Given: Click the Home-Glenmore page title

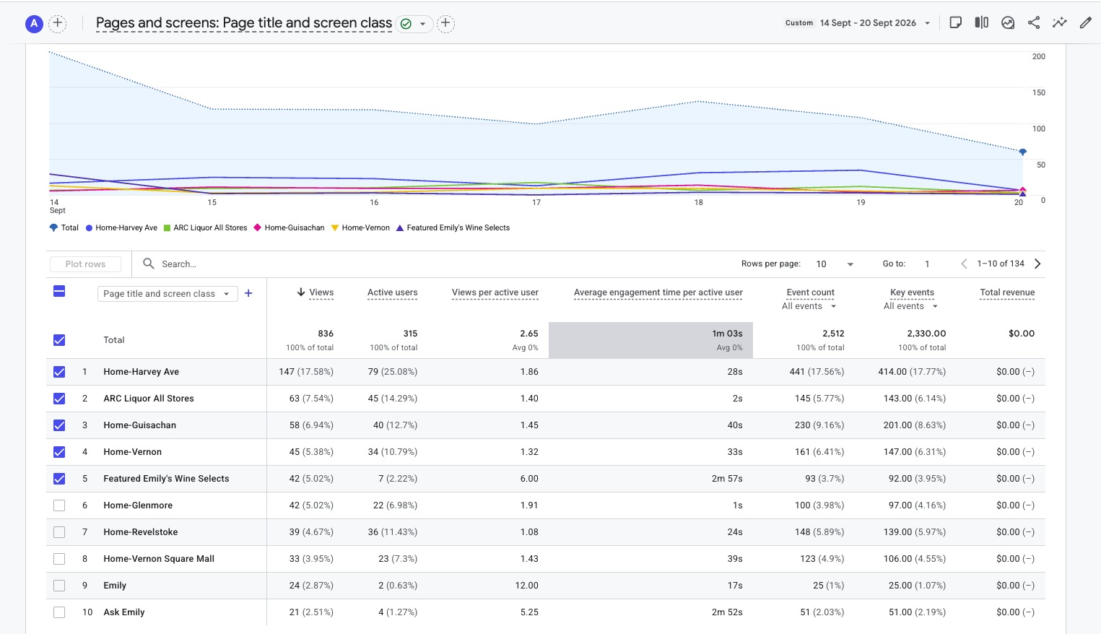Looking at the screenshot, I should (x=138, y=505).
